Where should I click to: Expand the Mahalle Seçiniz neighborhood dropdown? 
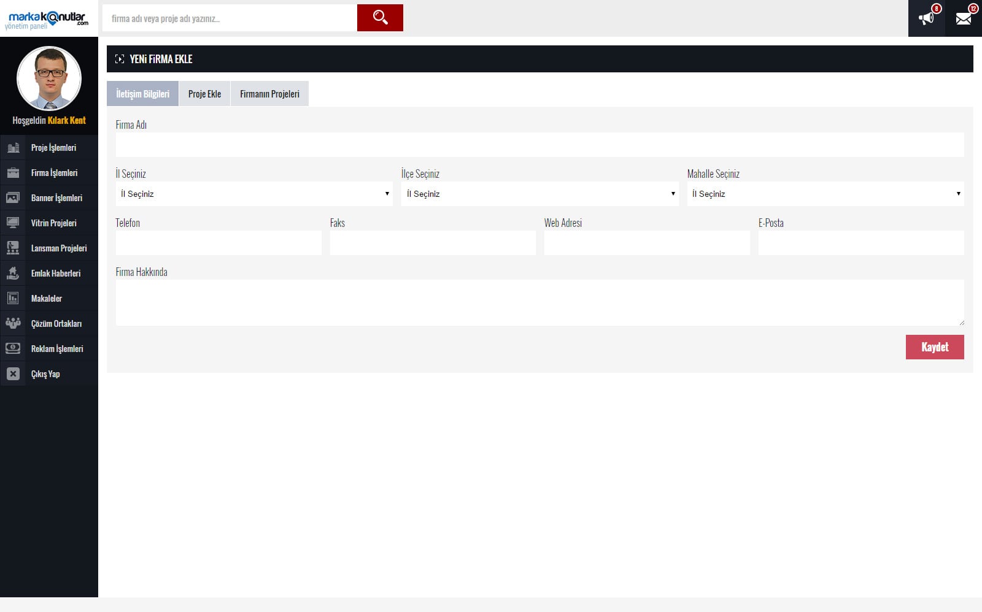point(825,194)
